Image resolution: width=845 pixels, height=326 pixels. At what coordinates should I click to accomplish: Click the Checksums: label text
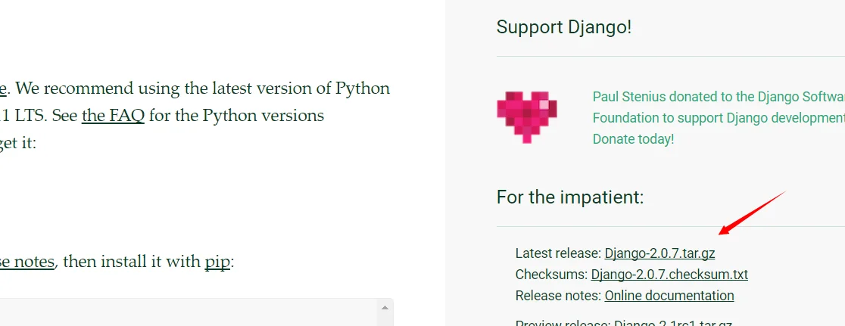pyautogui.click(x=551, y=275)
